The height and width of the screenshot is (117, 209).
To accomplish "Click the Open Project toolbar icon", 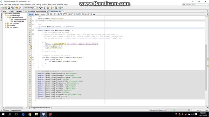I will click(9, 8).
